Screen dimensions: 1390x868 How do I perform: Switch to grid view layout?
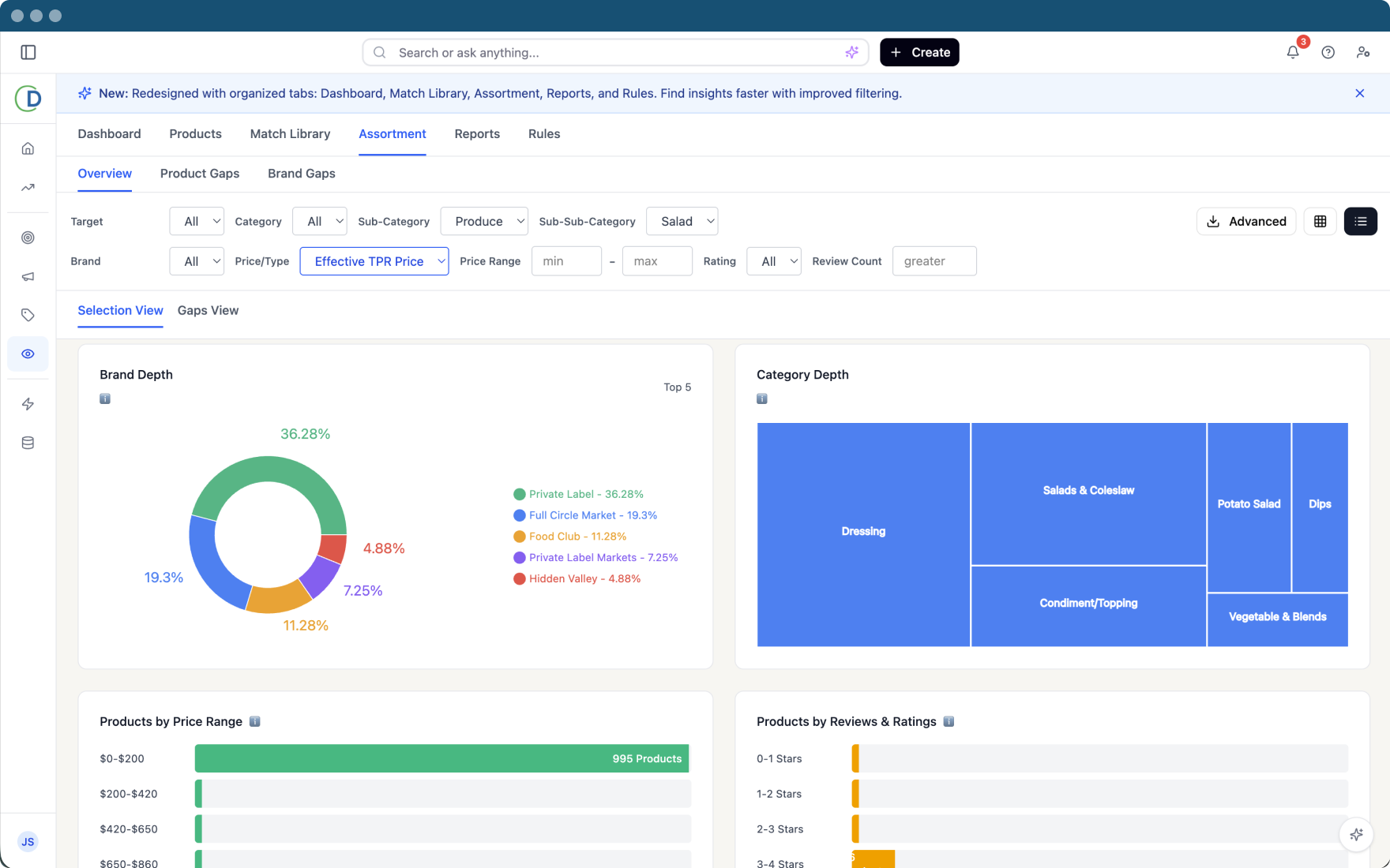pos(1320,222)
